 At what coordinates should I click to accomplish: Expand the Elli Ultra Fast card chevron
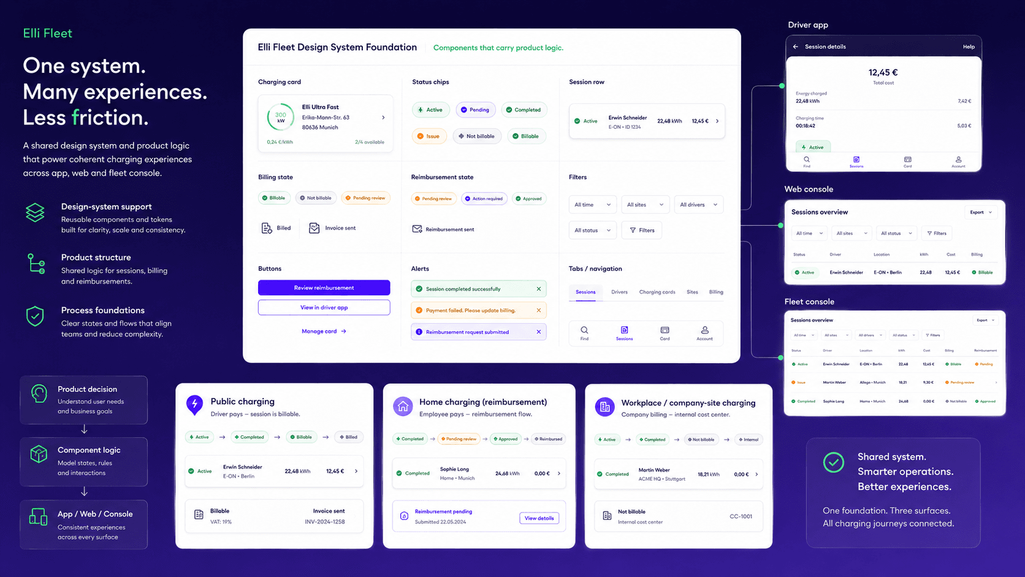pos(383,117)
